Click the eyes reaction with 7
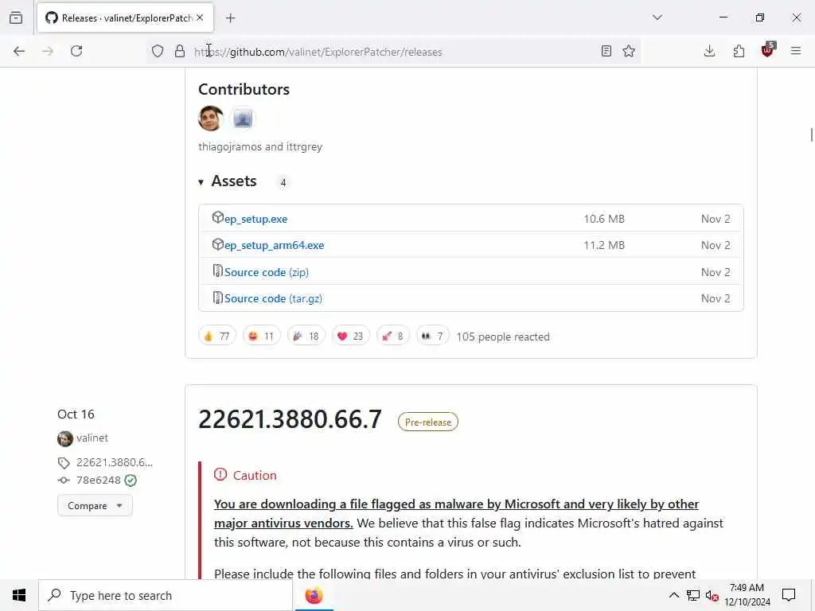Viewport: 815px width, 611px height. pyautogui.click(x=432, y=337)
